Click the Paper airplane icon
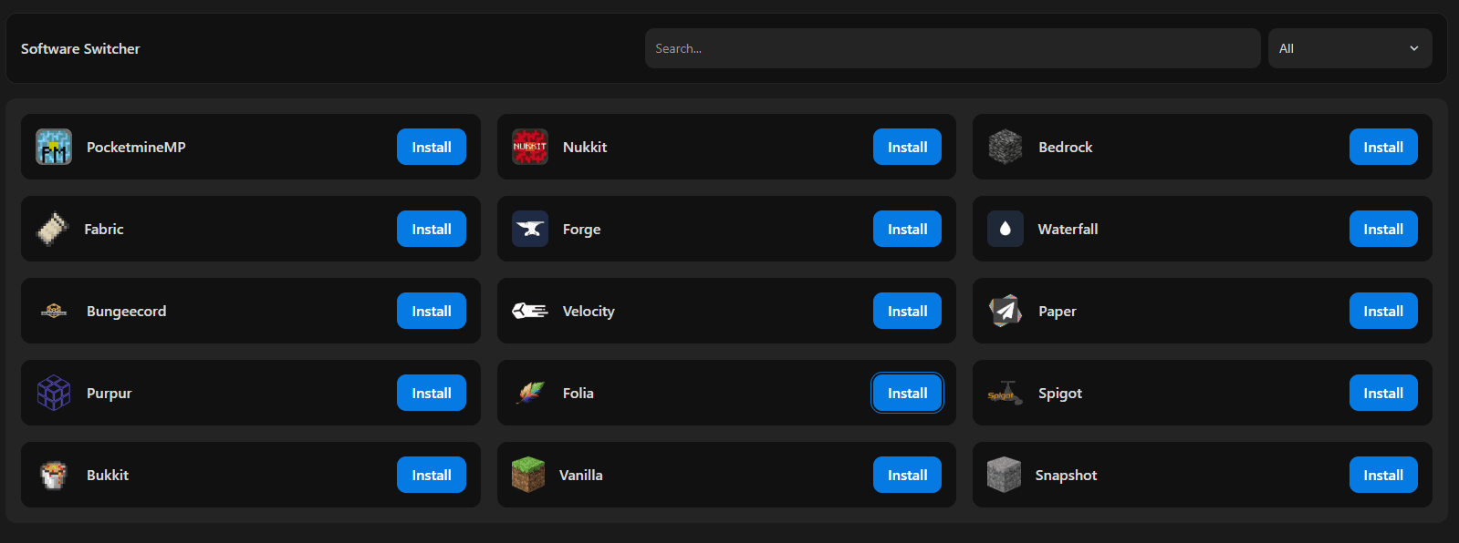The width and height of the screenshot is (1459, 543). click(1006, 311)
